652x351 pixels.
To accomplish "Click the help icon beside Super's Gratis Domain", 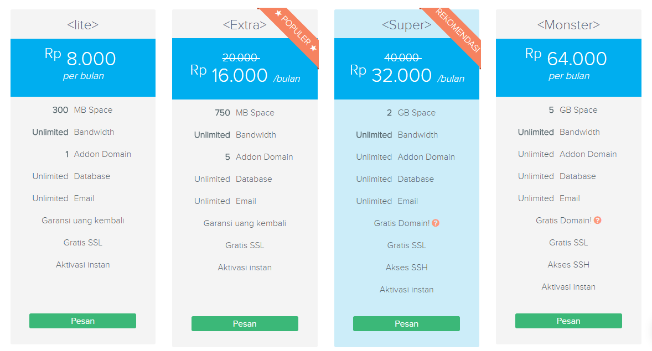I will (436, 223).
